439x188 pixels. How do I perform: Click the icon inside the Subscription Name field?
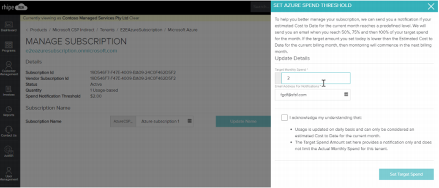[x=189, y=121]
